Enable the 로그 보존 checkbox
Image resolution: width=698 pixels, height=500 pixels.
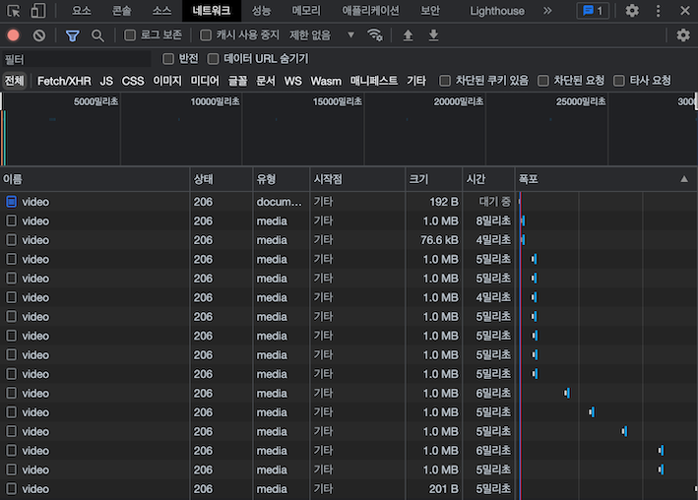point(130,35)
